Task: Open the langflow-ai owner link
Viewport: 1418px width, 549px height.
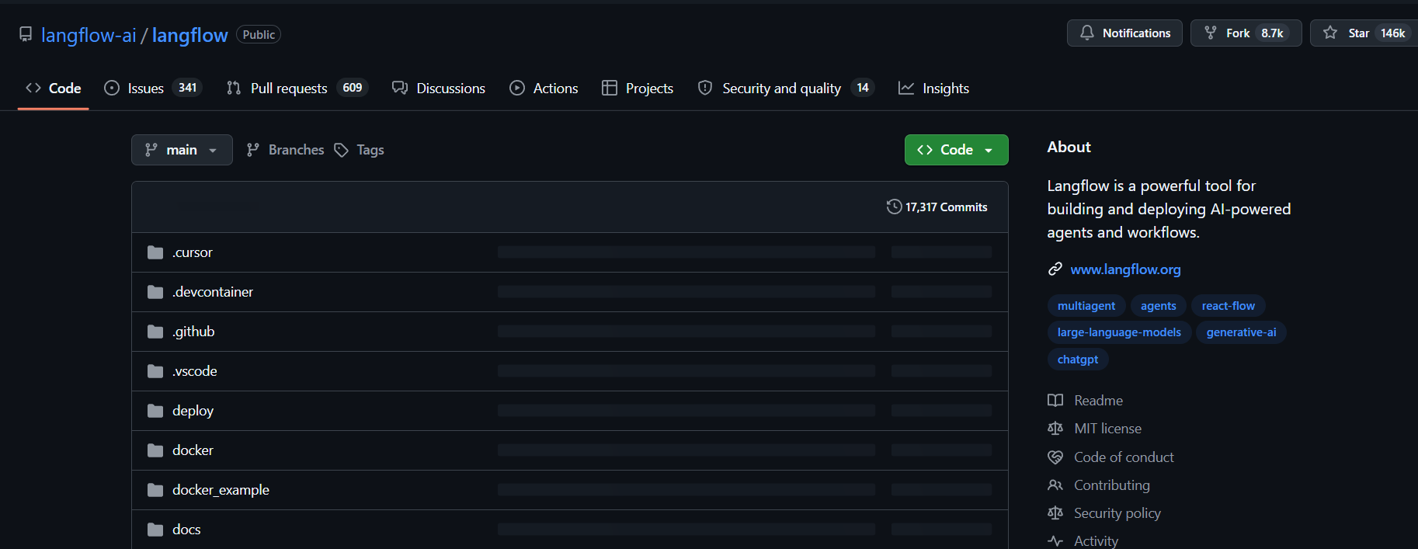Action: [x=89, y=35]
